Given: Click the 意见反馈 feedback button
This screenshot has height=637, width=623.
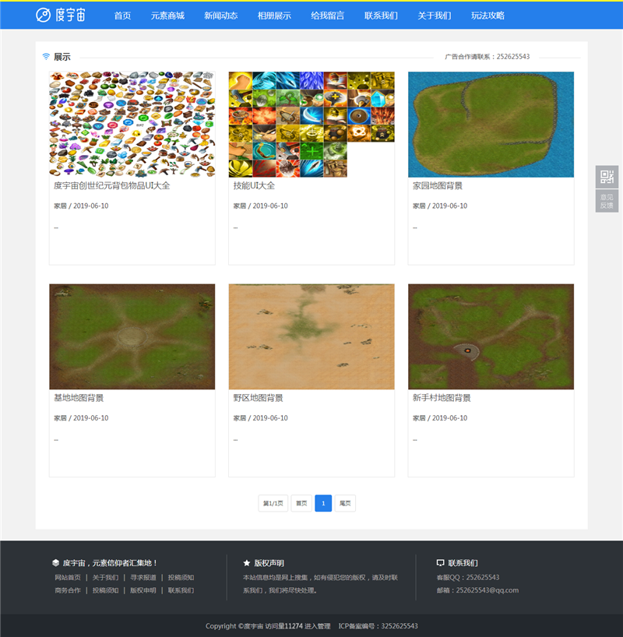Looking at the screenshot, I should 607,201.
